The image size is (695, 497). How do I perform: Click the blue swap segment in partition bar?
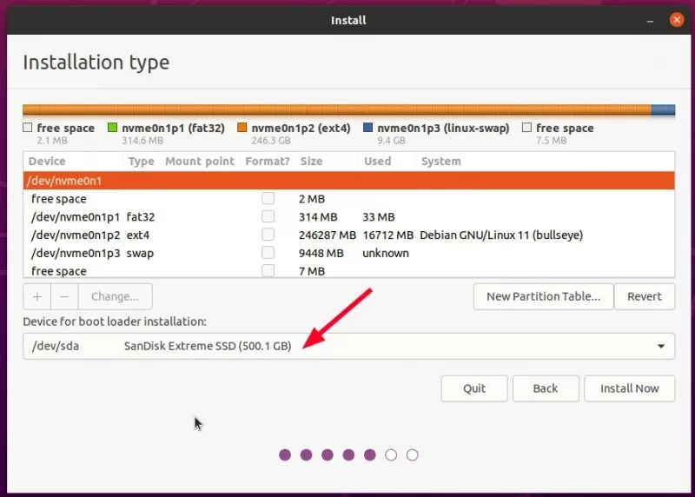point(663,110)
